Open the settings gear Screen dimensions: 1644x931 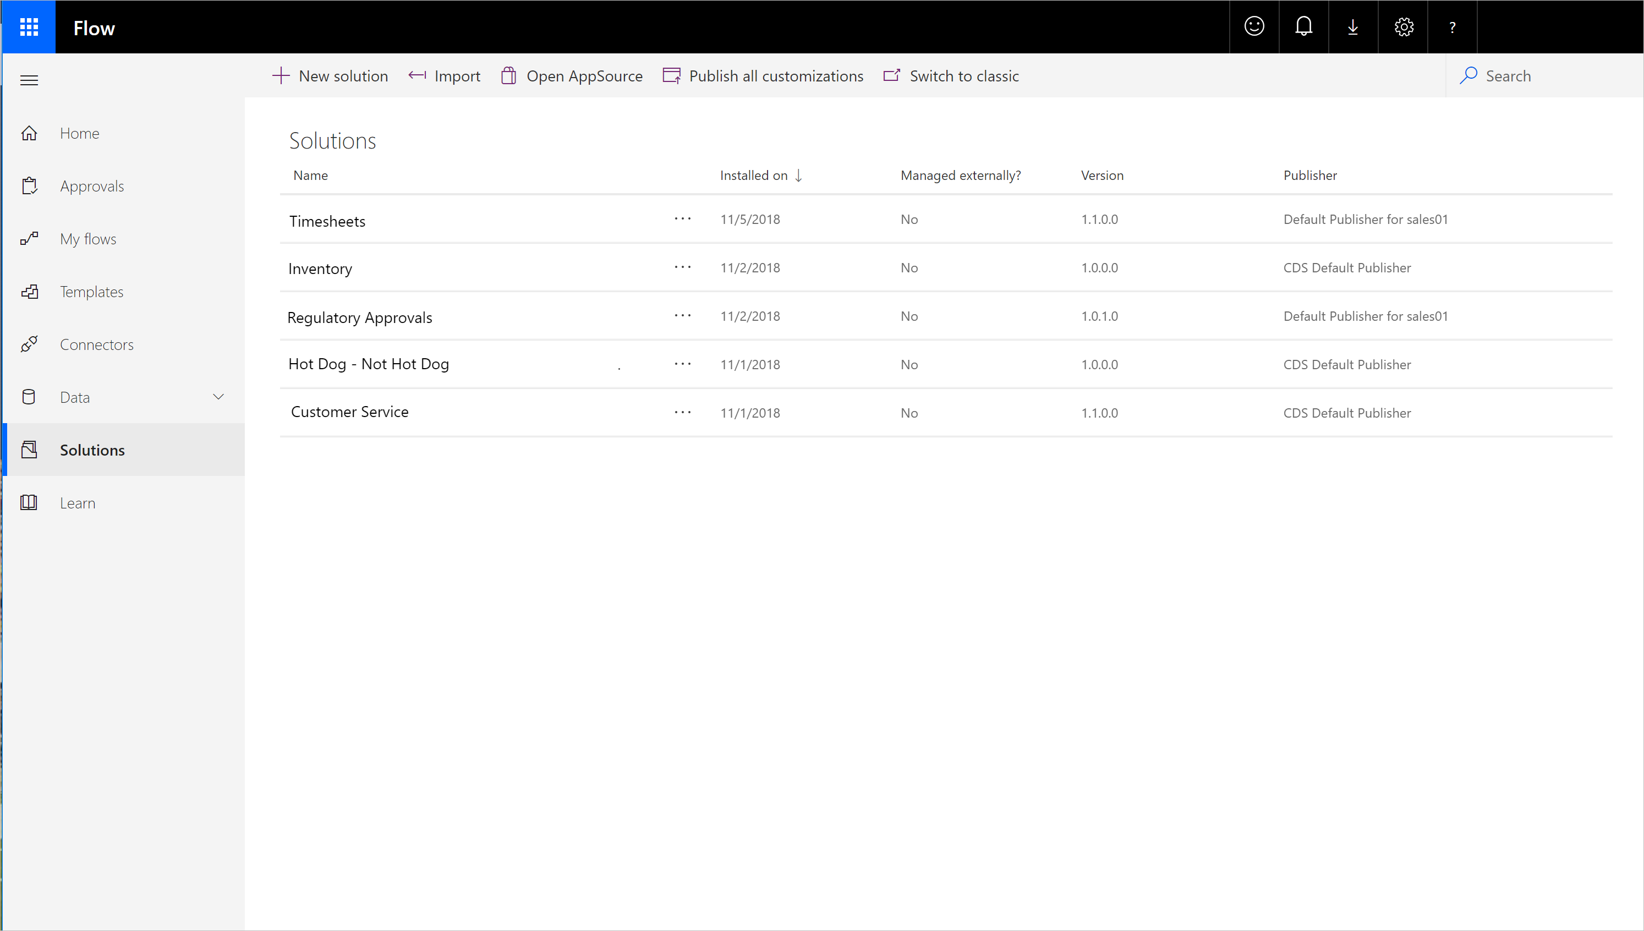[1404, 27]
